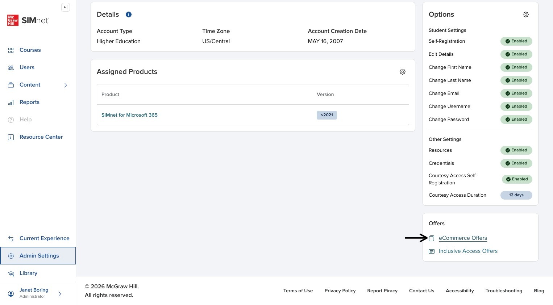Click the v2021 version badge

pyautogui.click(x=327, y=115)
